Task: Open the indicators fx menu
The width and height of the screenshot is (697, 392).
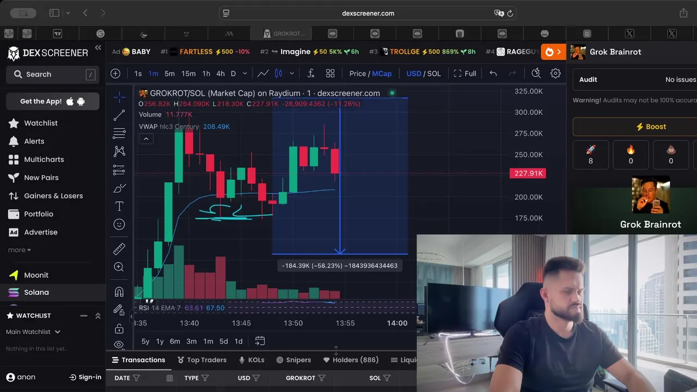Action: pos(311,73)
